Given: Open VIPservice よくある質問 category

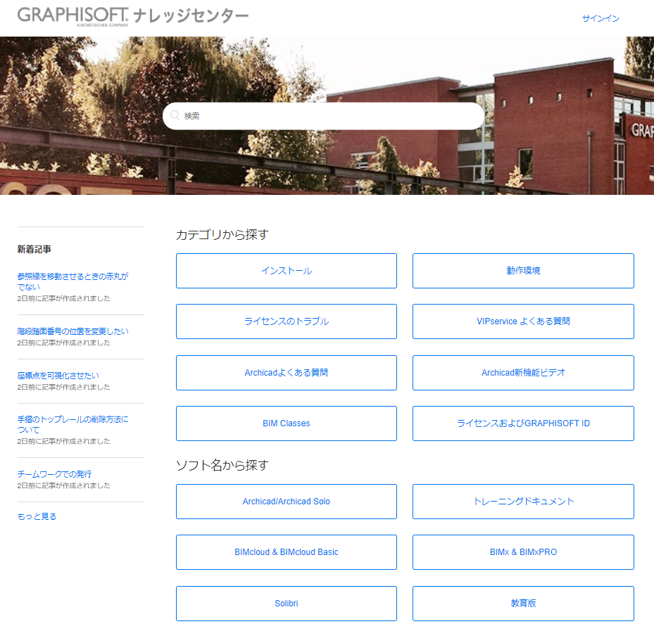Looking at the screenshot, I should [x=524, y=321].
